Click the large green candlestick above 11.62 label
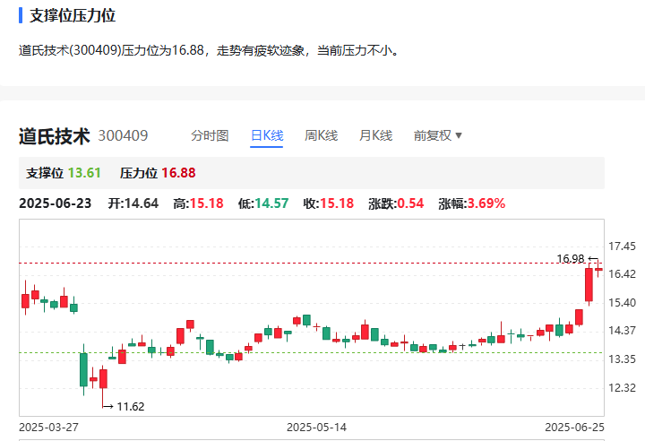This screenshot has height=441, width=645. (x=83, y=369)
